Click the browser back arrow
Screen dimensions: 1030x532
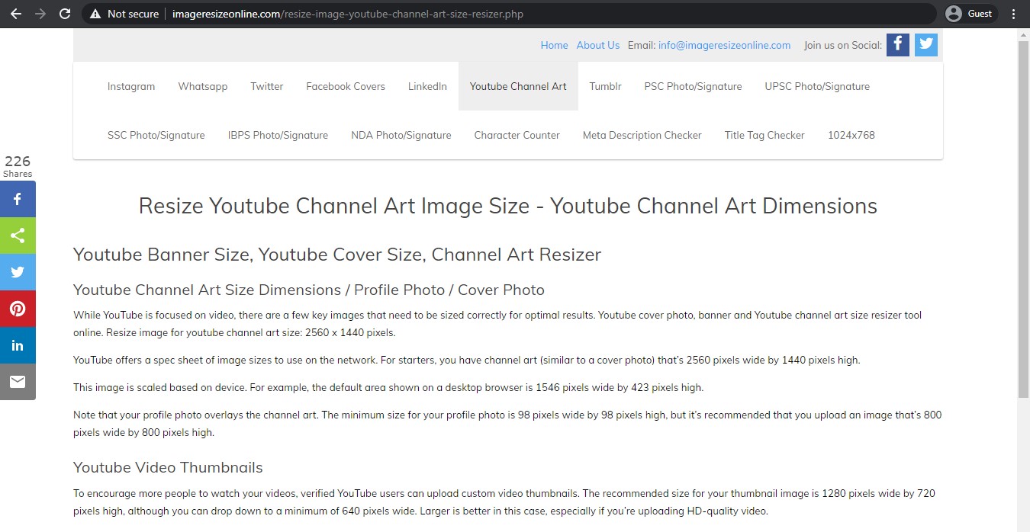coord(16,14)
